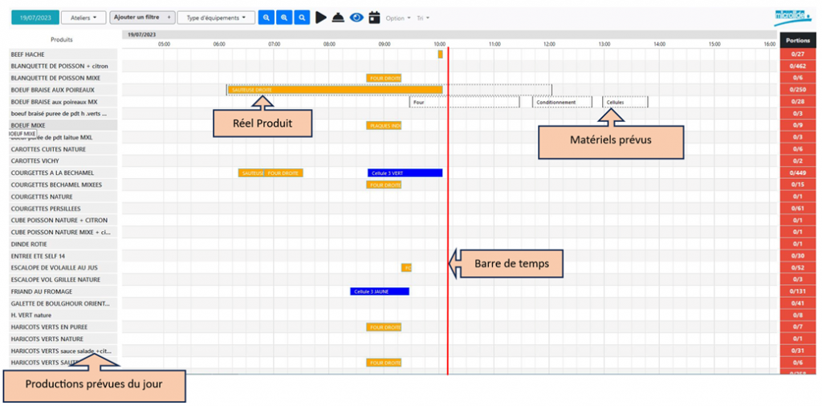Click the red 0/250 portions cell
Viewport: 822px width, 406px height.
pyautogui.click(x=799, y=90)
